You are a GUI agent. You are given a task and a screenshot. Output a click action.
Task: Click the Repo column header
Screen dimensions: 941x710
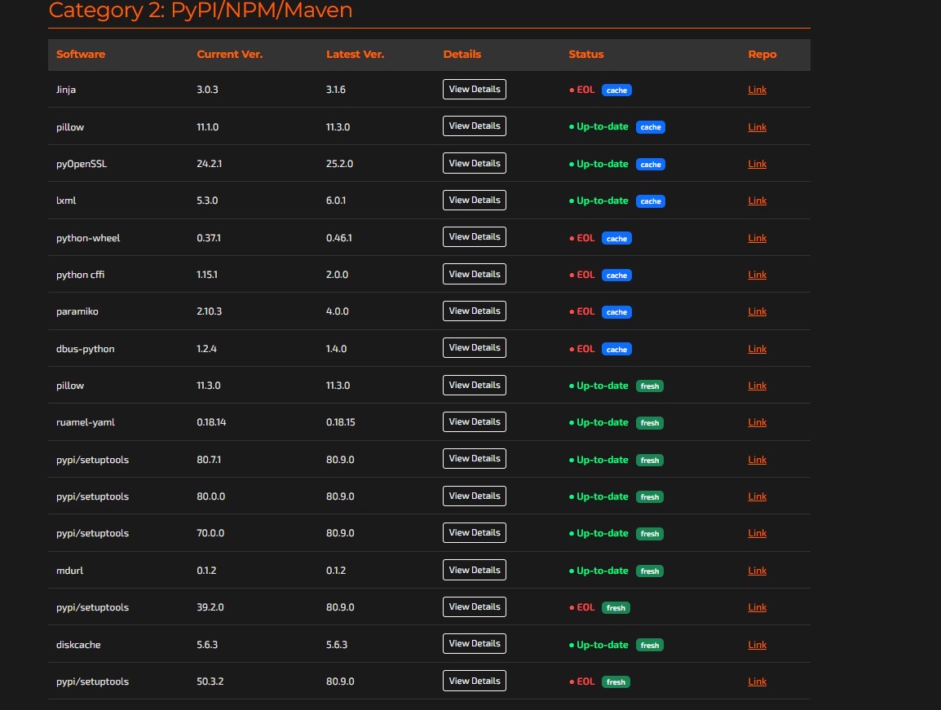coord(762,54)
